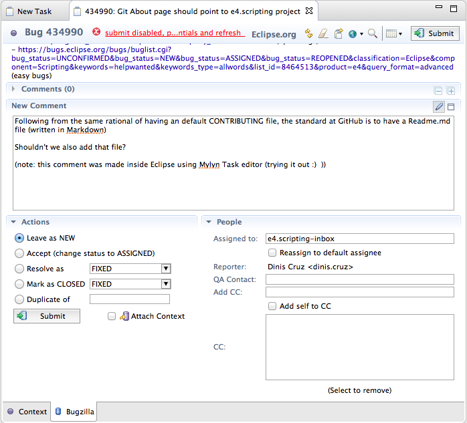Click the Attach Context icon
Image resolution: width=467 pixels, height=423 pixels.
pos(124,316)
